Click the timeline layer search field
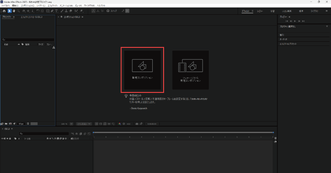This screenshot has height=173, width=331. [x=44, y=134]
